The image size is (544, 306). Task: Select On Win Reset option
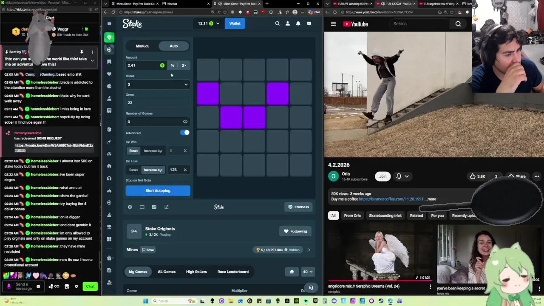133,150
